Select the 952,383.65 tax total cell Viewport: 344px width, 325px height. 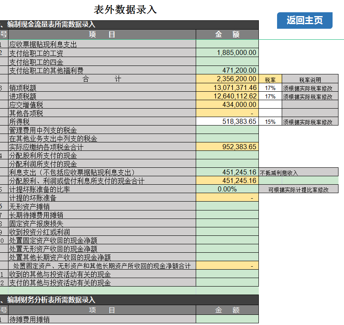[227, 147]
